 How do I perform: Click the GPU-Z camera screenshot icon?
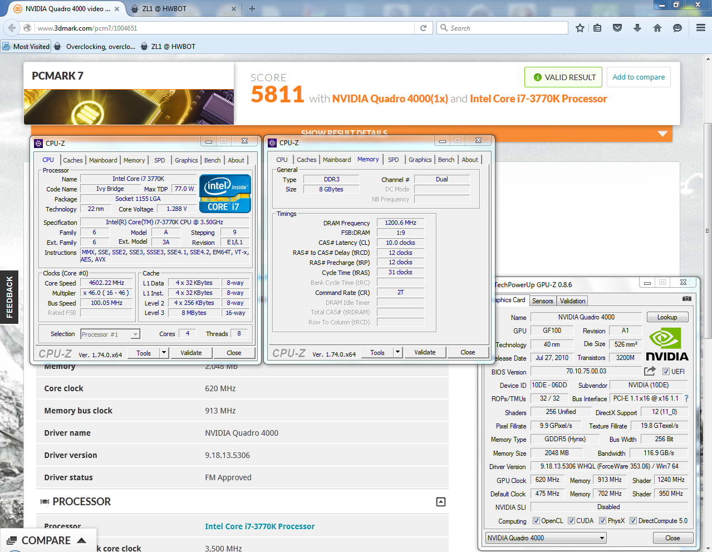click(687, 299)
